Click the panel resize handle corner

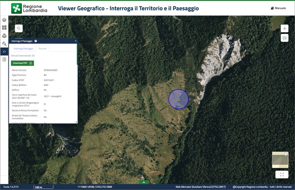tap(76, 122)
